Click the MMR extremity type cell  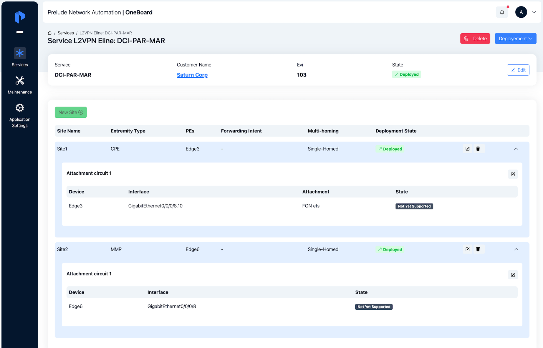[x=116, y=249]
